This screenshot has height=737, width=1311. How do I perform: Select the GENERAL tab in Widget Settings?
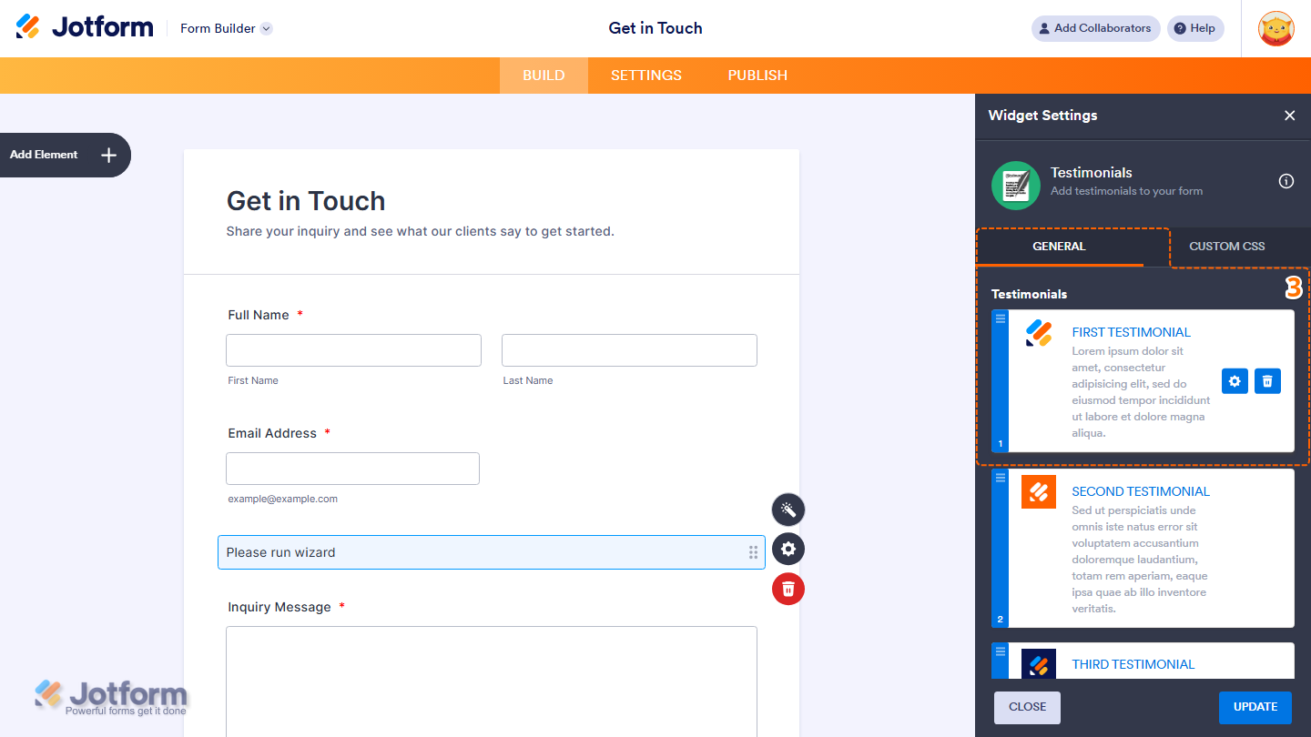tap(1059, 247)
